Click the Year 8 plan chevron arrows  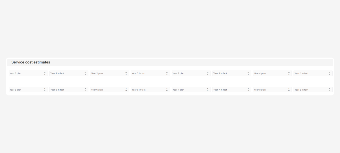[x=289, y=90]
